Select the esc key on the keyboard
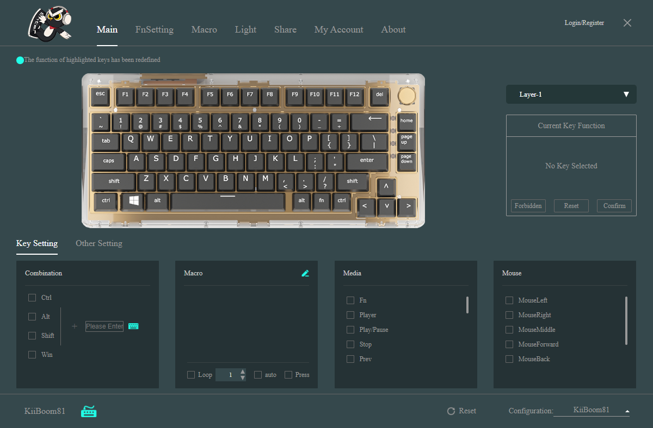The height and width of the screenshot is (428, 653). click(100, 96)
